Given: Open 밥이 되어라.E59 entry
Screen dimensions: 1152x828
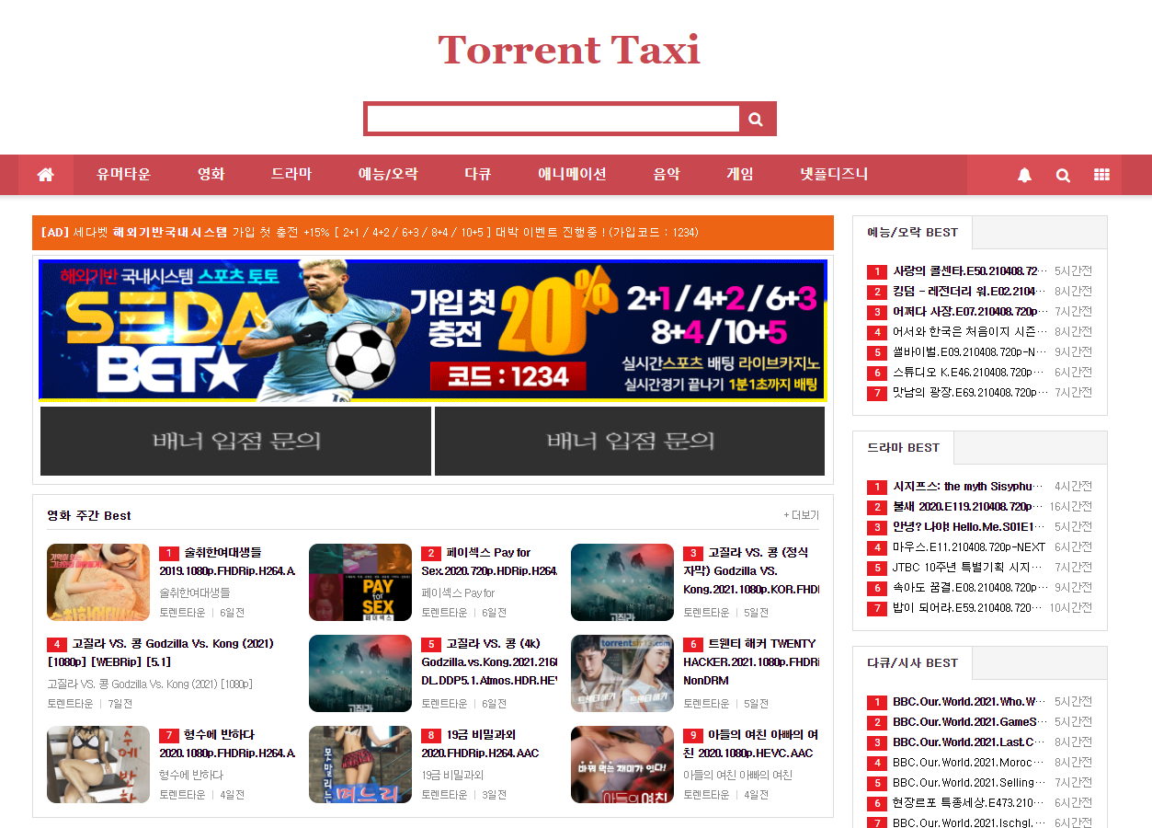Looking at the screenshot, I should click(969, 608).
